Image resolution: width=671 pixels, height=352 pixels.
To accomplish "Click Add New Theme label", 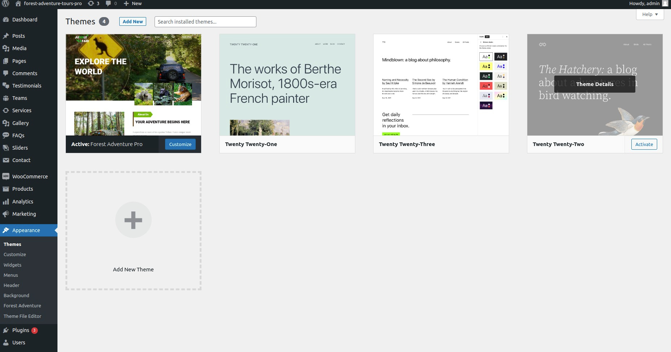I will point(133,270).
